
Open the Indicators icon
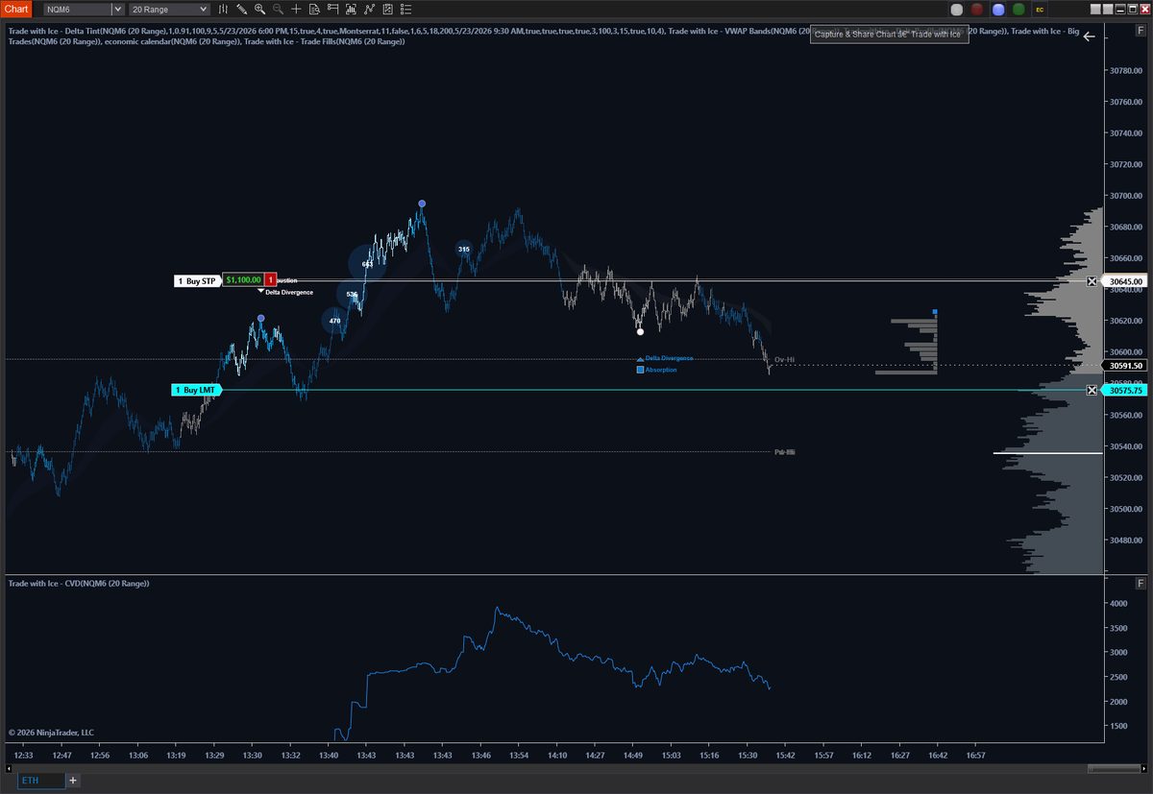point(352,9)
